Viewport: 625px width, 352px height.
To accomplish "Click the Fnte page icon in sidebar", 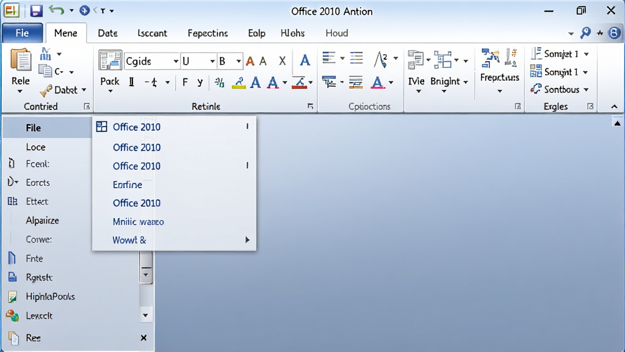I will [x=12, y=258].
